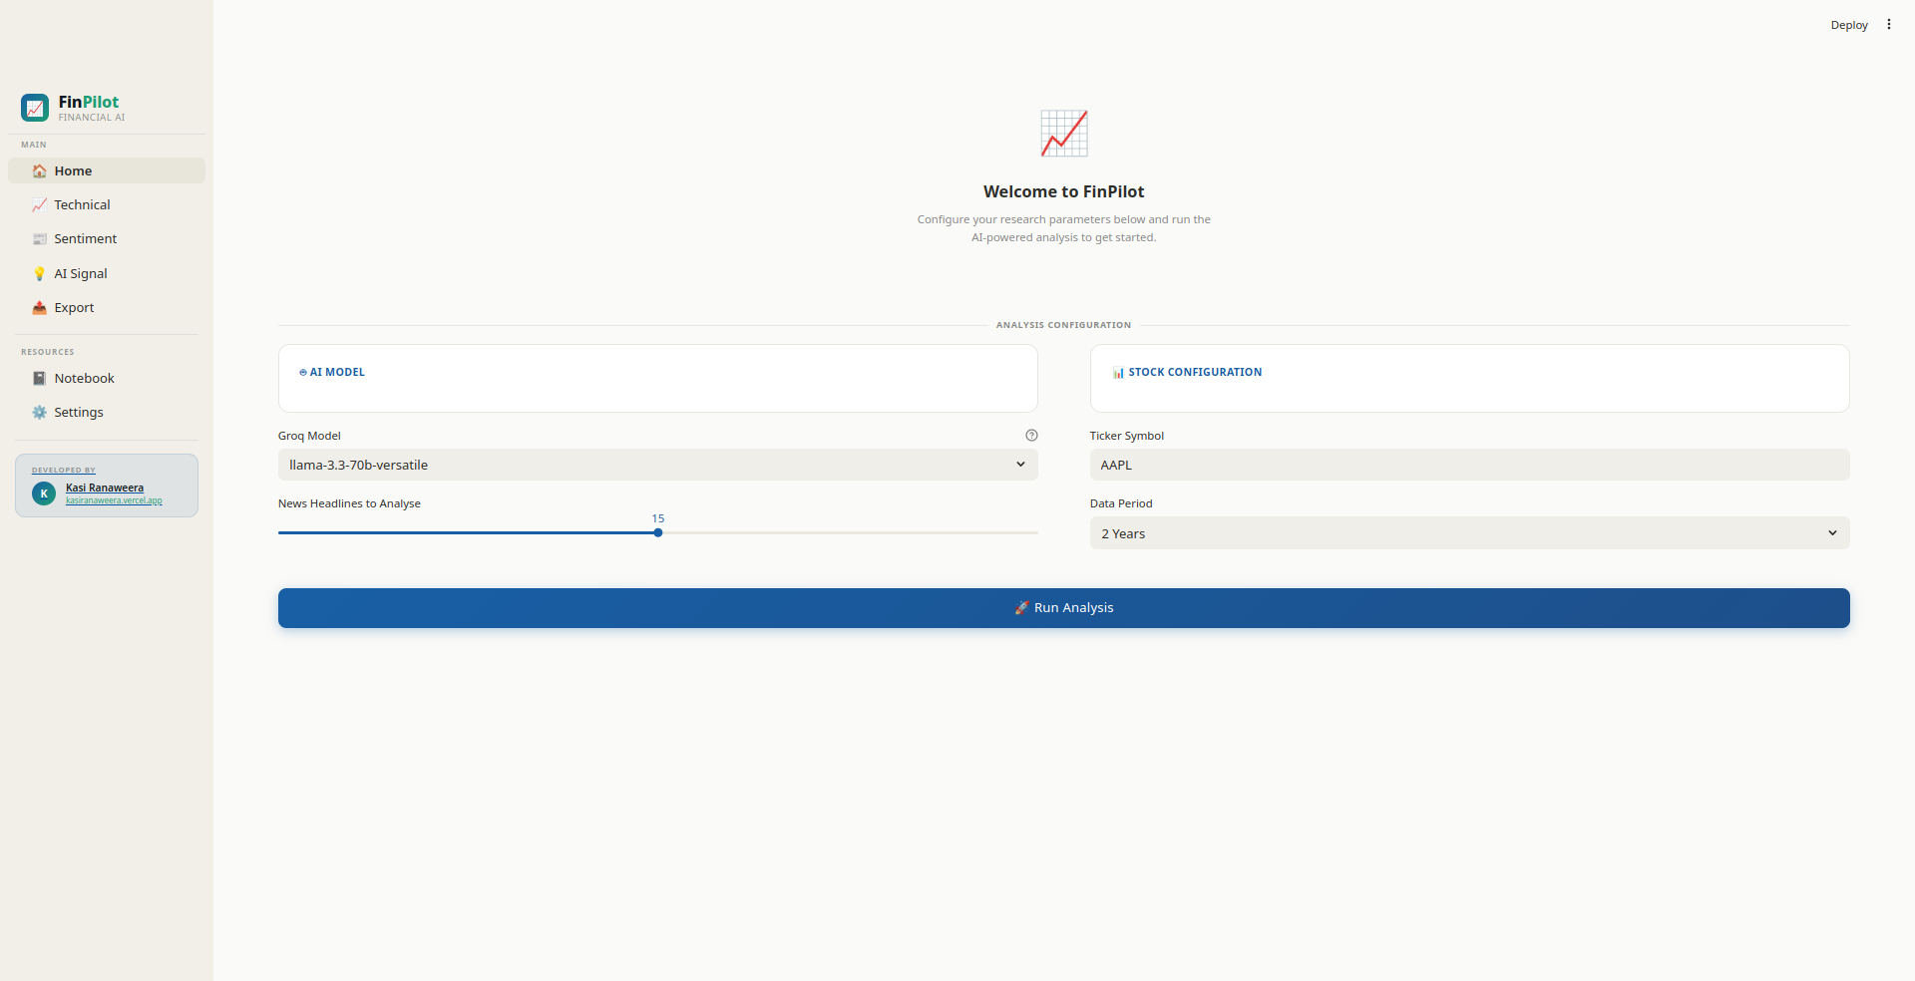Open the kasiranaweera.vercel.app link
This screenshot has width=1915, height=981.
(114, 500)
